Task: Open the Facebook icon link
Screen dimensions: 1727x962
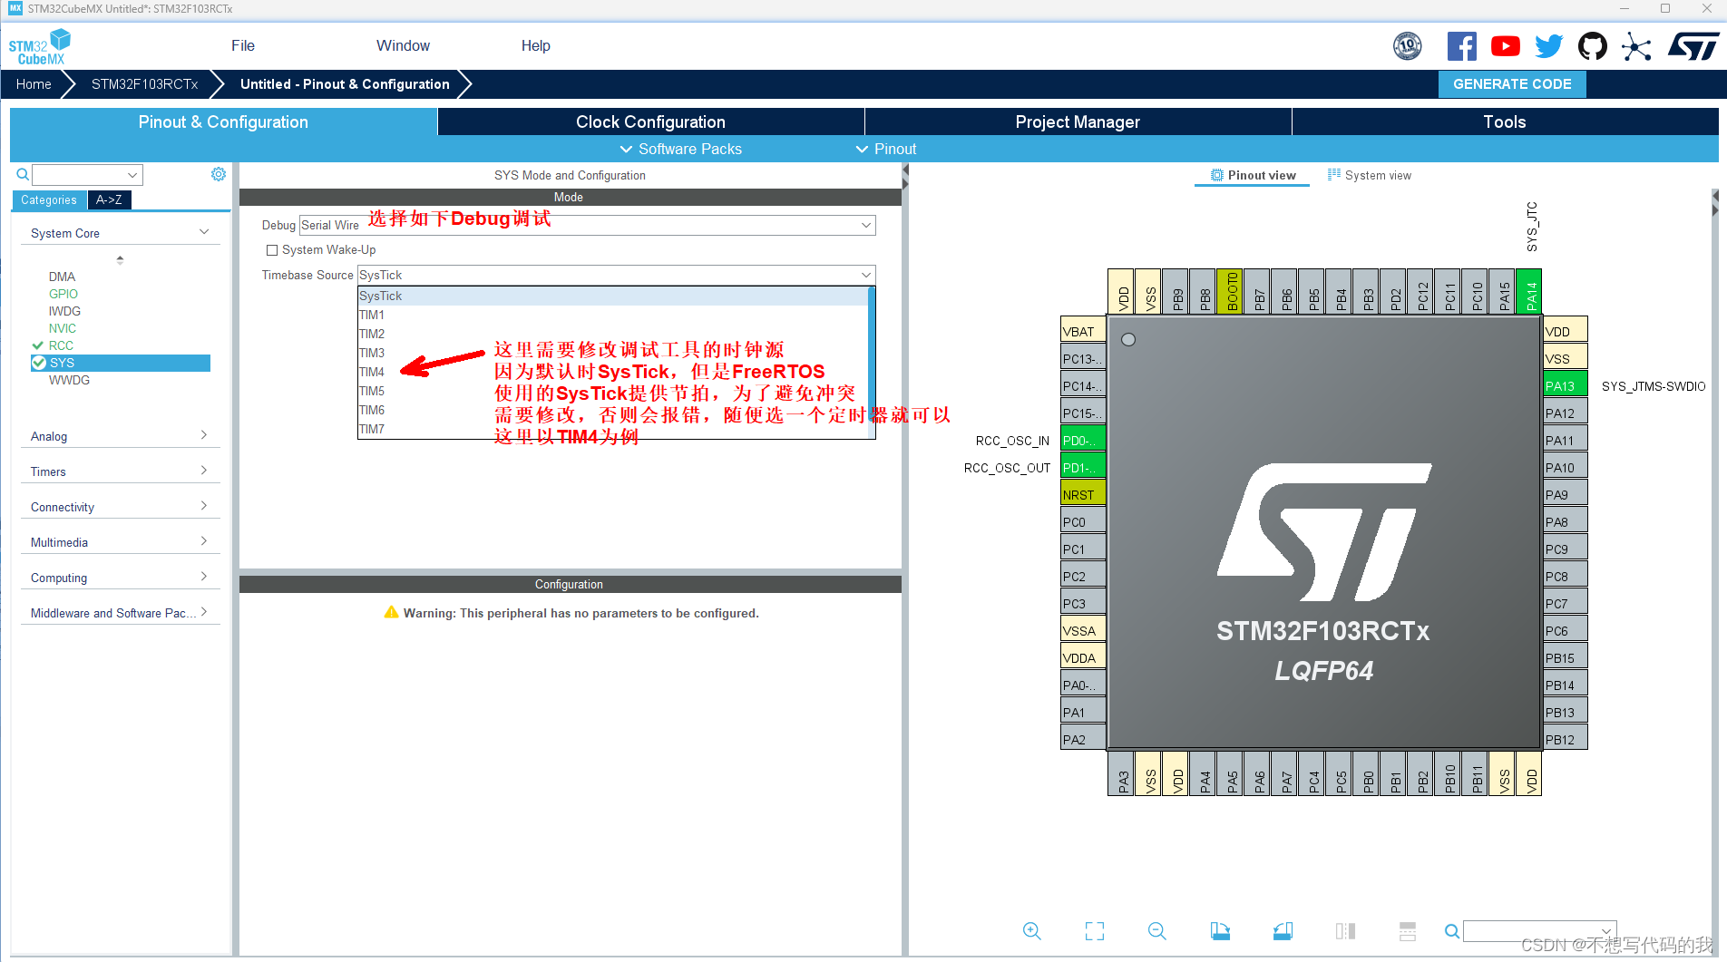Action: coord(1461,46)
